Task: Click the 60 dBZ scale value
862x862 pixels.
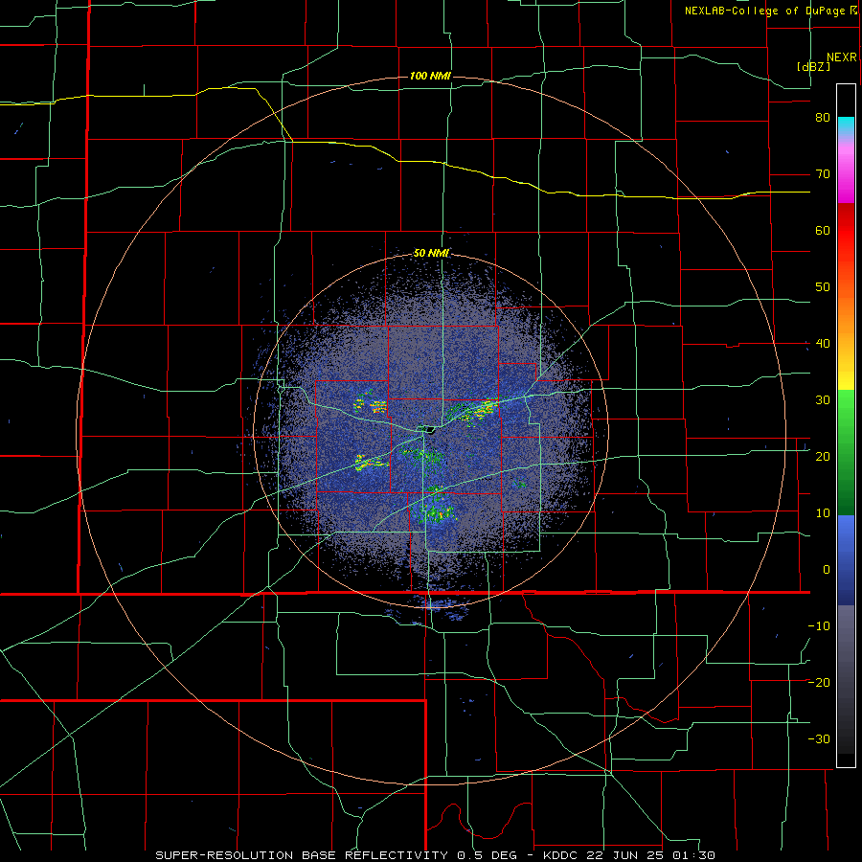Action: (x=823, y=230)
